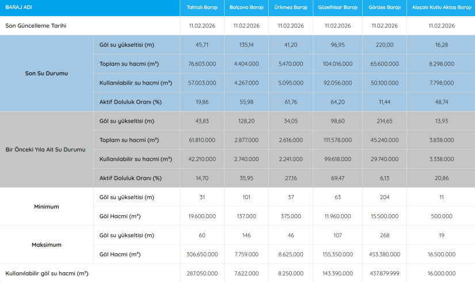Select Gördes current lake level value 220,00

385,45
